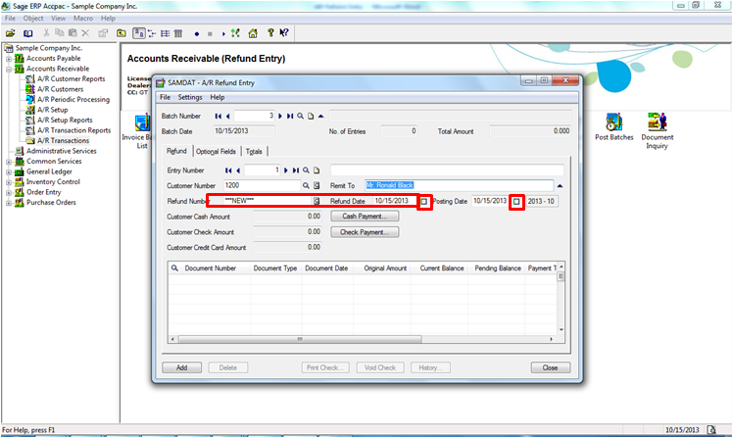732x437 pixels.
Task: Create new batch with page icon
Action: tap(311, 116)
